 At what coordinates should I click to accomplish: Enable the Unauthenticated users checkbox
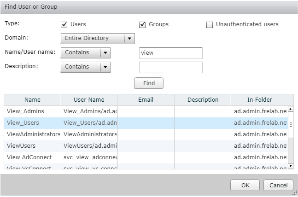[210, 24]
